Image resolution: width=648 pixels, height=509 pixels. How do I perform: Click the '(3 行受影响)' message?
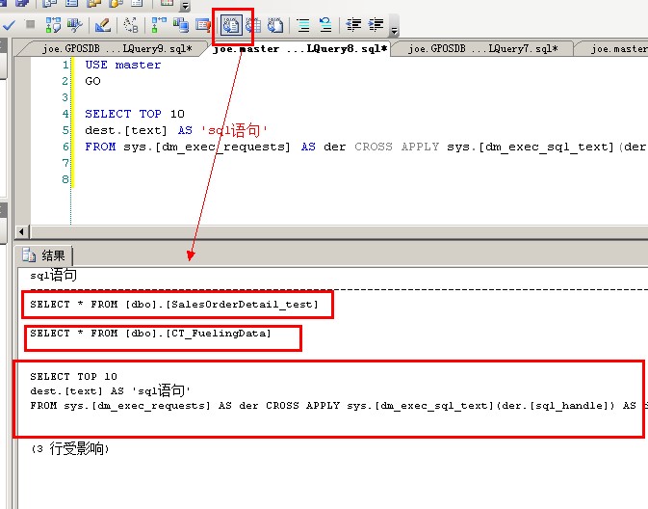[70, 449]
